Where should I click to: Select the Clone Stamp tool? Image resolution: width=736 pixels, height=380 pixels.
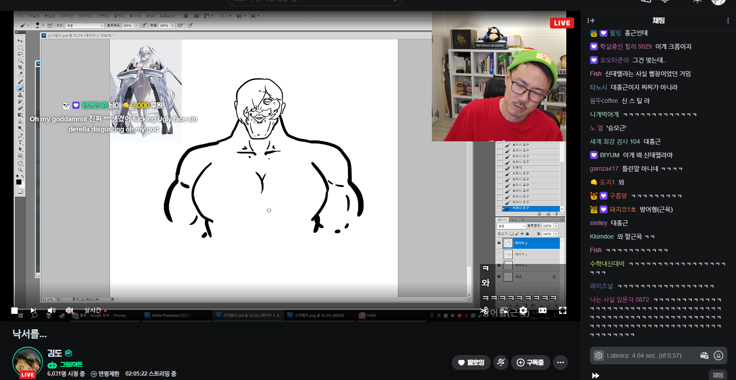point(20,95)
